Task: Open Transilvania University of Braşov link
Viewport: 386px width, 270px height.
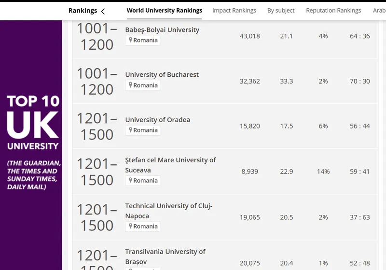Action: pos(165,256)
